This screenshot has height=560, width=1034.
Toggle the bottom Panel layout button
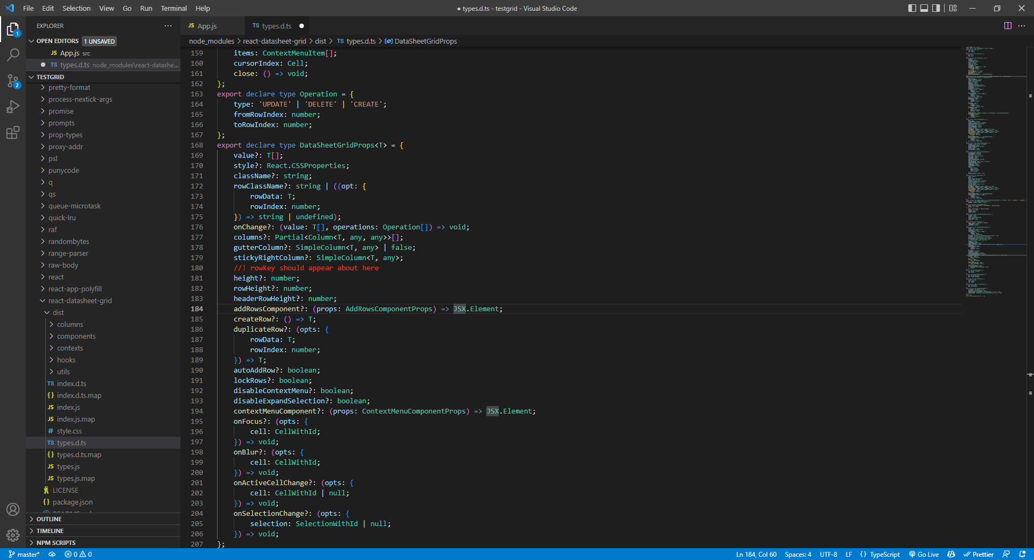point(924,8)
